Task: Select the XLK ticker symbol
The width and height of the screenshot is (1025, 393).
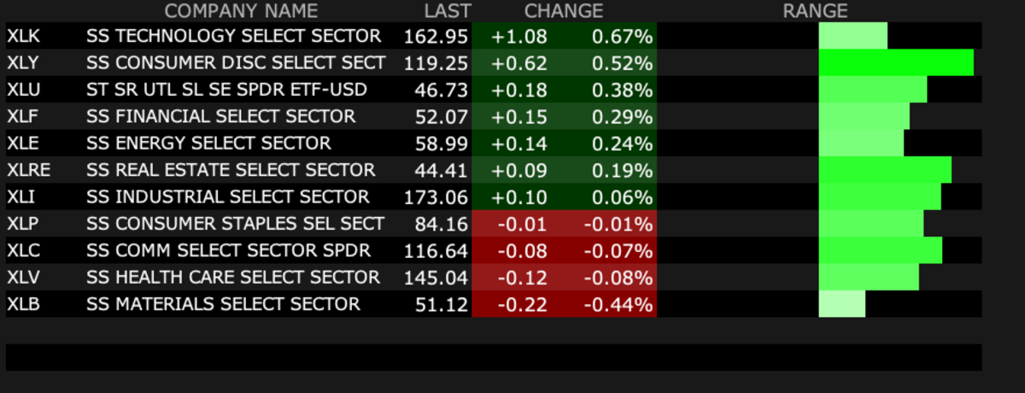Action: coord(23,37)
